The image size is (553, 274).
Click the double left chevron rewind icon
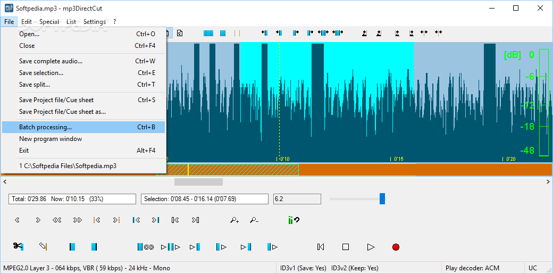click(x=57, y=220)
